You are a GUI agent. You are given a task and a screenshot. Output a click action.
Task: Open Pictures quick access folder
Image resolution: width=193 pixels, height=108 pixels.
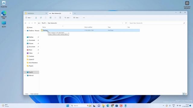[31, 43]
